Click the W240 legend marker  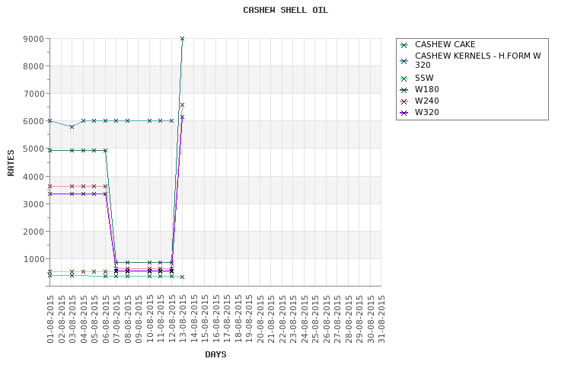coord(404,101)
